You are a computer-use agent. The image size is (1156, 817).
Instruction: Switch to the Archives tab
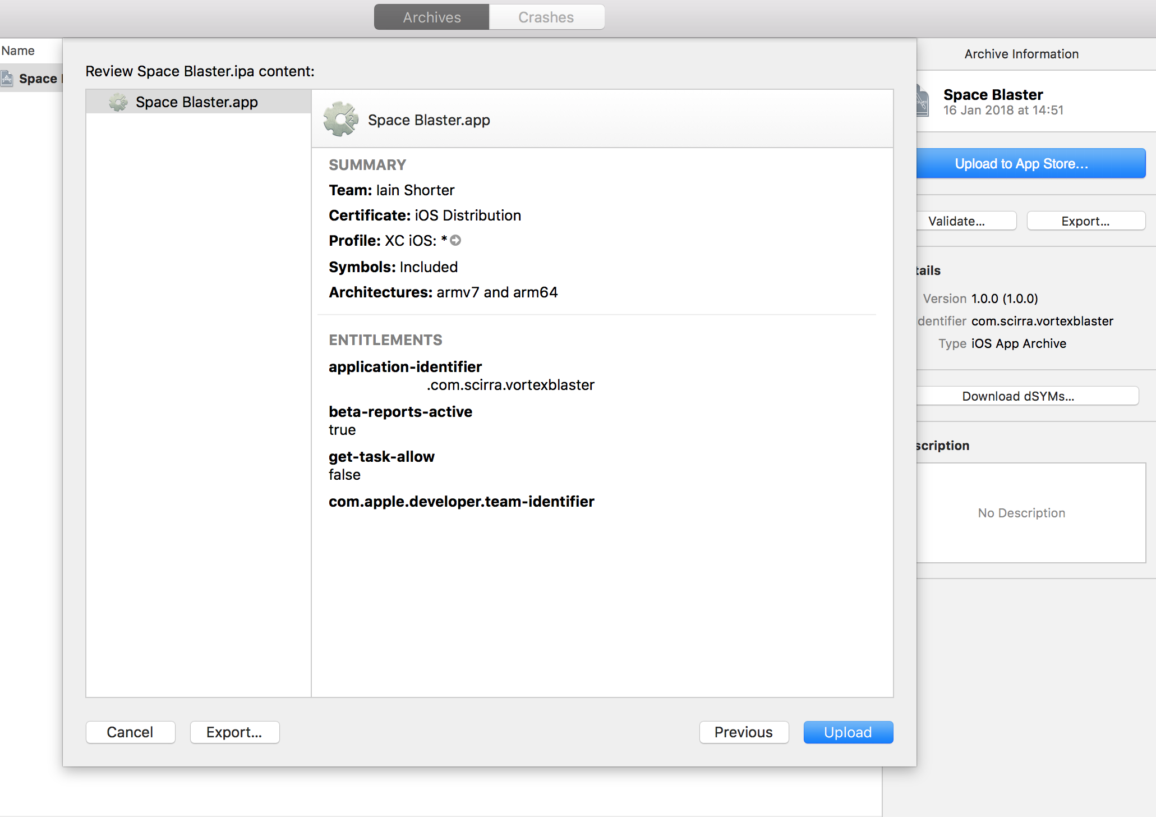click(431, 17)
